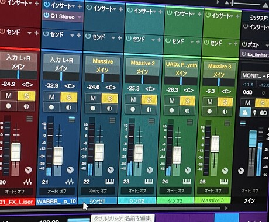Open channel 24 group assignment icon above fader
This screenshot has width=269, height=222.
coord(189,122)
